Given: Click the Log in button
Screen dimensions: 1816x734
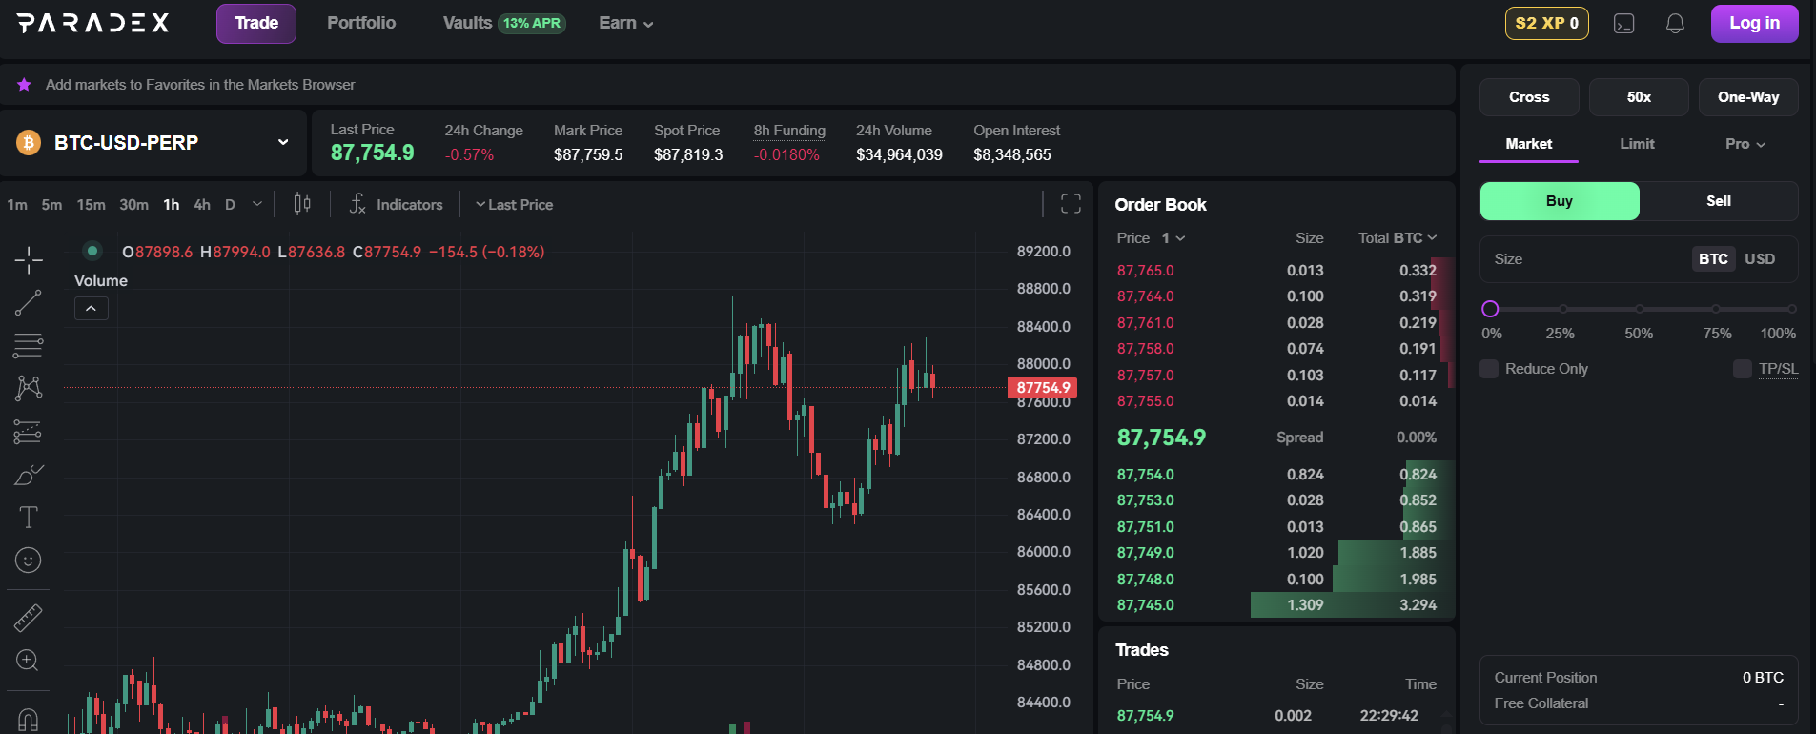Looking at the screenshot, I should point(1754,24).
